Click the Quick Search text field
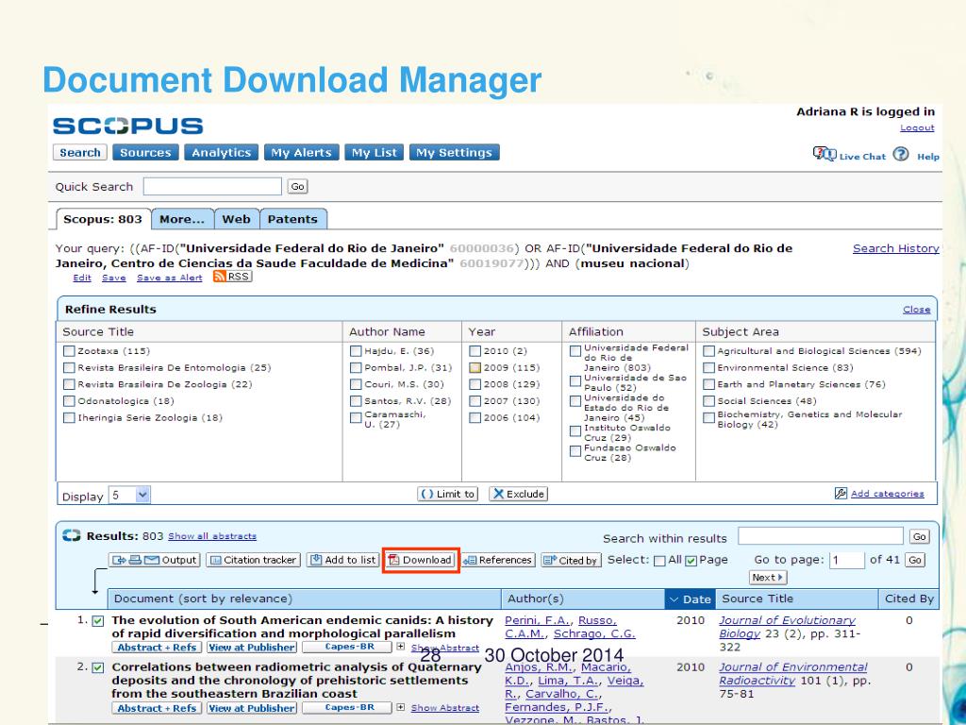 tap(212, 186)
